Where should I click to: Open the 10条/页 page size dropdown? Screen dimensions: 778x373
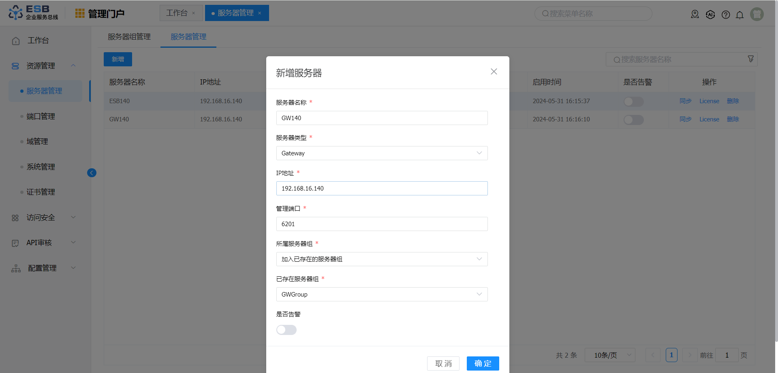point(610,355)
